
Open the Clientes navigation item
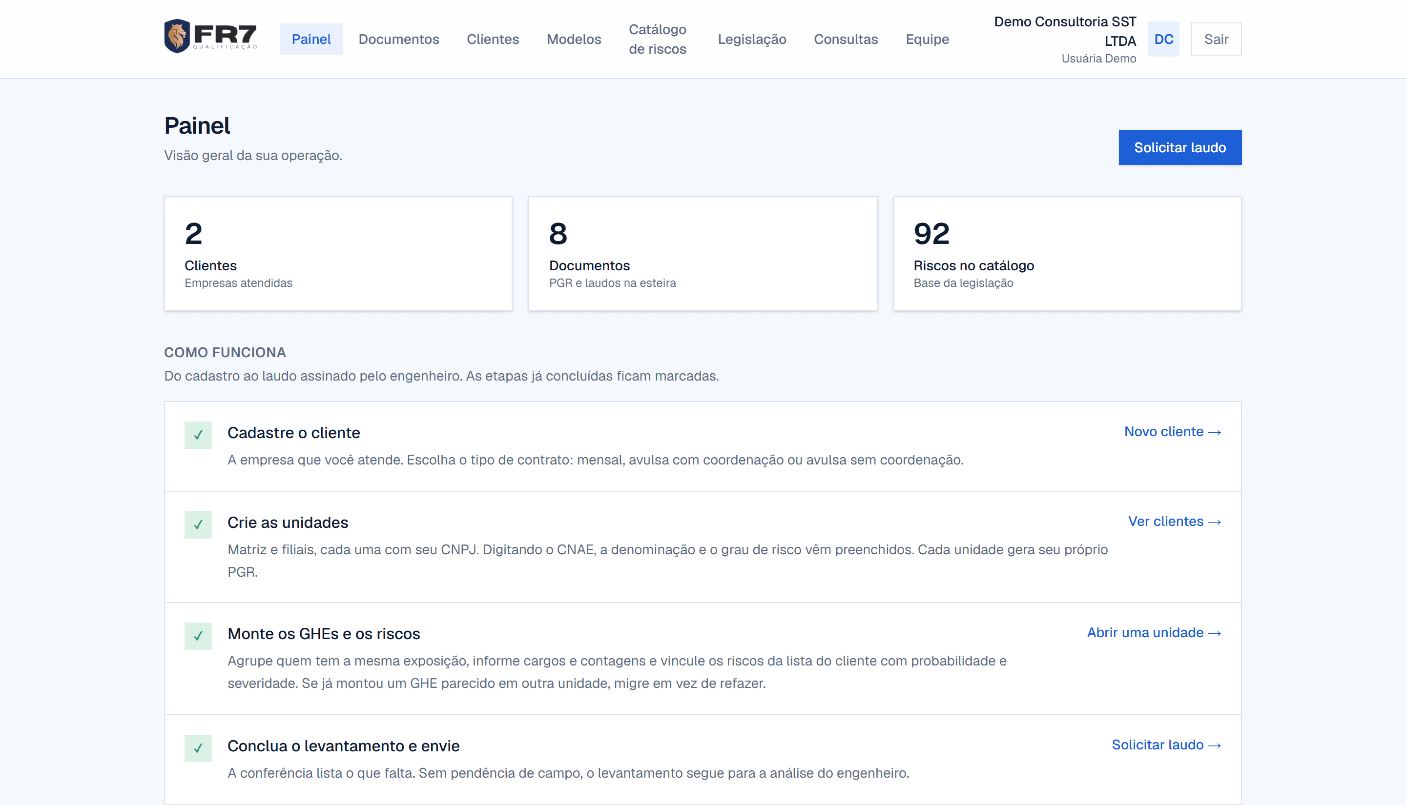(492, 39)
